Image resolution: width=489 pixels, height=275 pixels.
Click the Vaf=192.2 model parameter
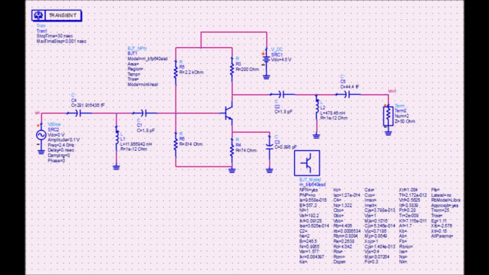point(309,215)
